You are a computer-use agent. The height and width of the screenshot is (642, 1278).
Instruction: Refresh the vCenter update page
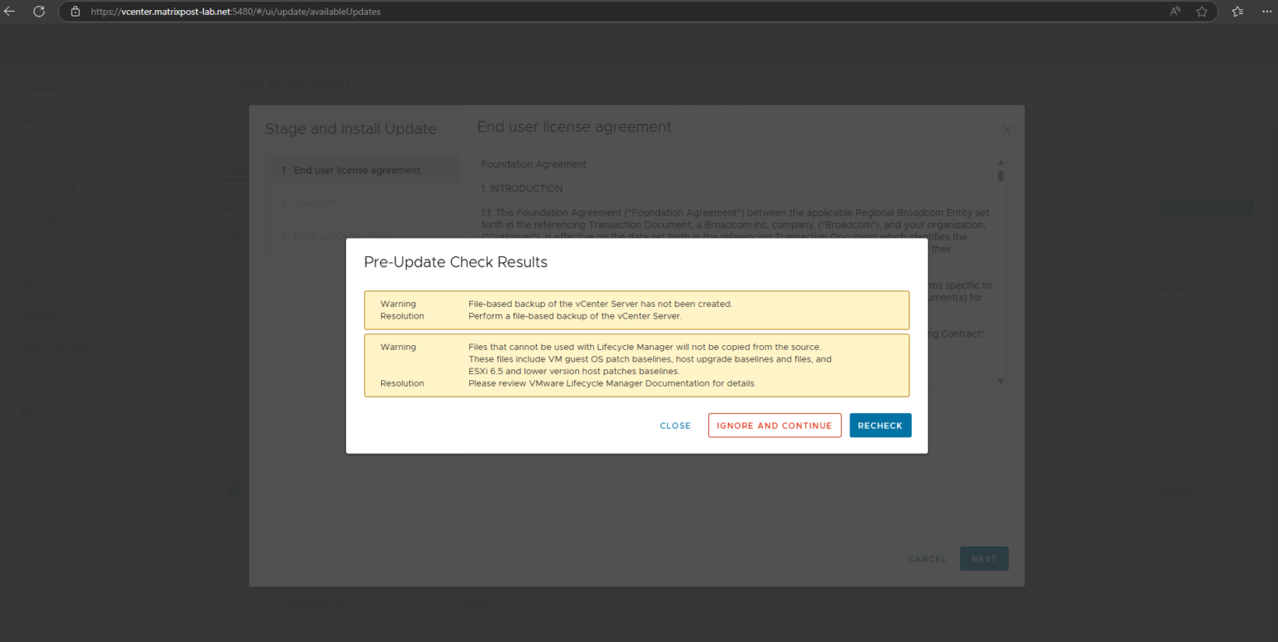click(38, 11)
